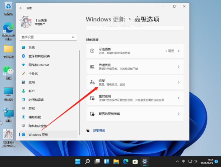Viewport: 221px width, 167px height.
Task: Open the 重启应用 (Restart apps) row
Action: coord(135,98)
